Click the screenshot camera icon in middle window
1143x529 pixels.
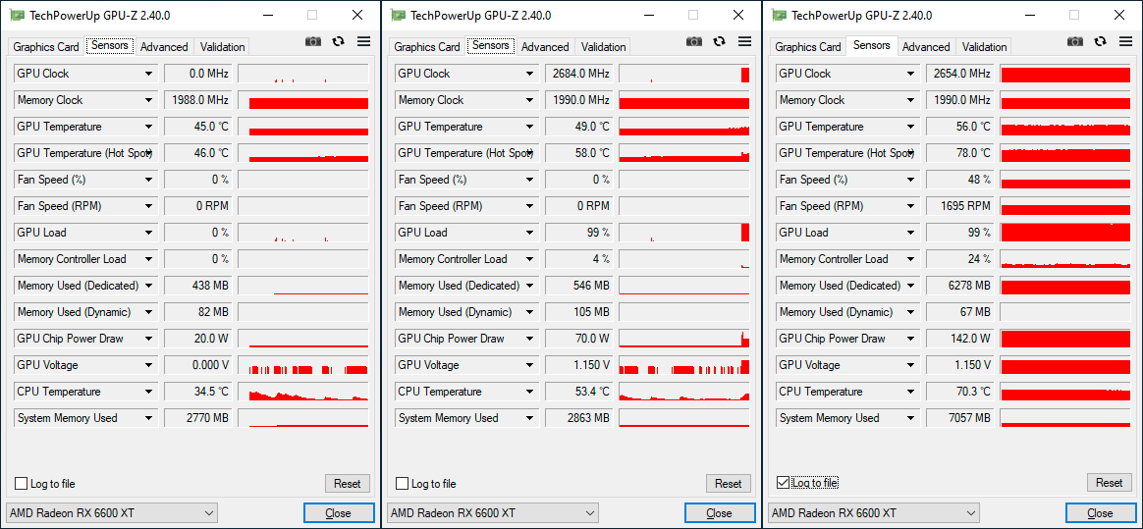[x=694, y=41]
